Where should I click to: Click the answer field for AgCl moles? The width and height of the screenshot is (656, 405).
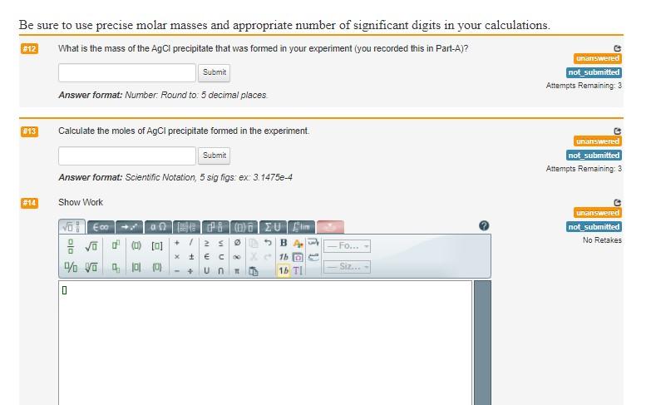pos(127,156)
